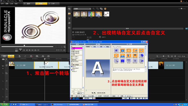Click the orange round icon beside the gallery dropdown
This screenshot has height=106, width=188.
105,9
